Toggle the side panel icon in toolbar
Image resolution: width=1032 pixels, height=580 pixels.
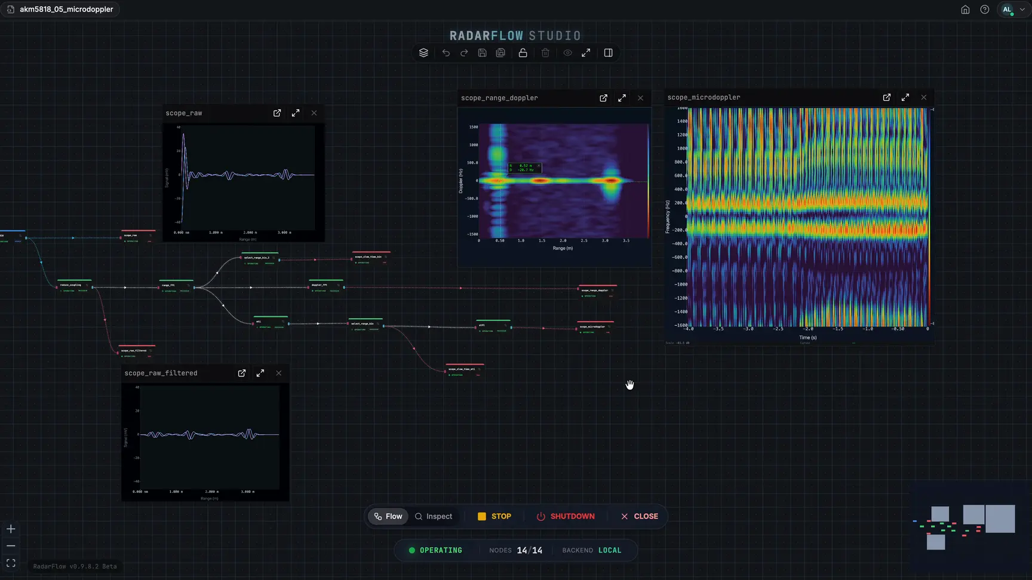click(x=608, y=53)
